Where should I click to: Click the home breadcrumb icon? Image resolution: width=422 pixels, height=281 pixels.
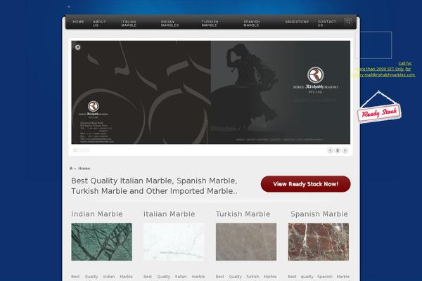point(71,169)
